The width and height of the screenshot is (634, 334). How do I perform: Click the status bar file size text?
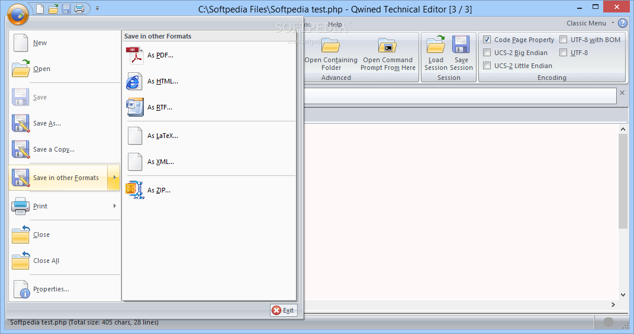click(84, 322)
